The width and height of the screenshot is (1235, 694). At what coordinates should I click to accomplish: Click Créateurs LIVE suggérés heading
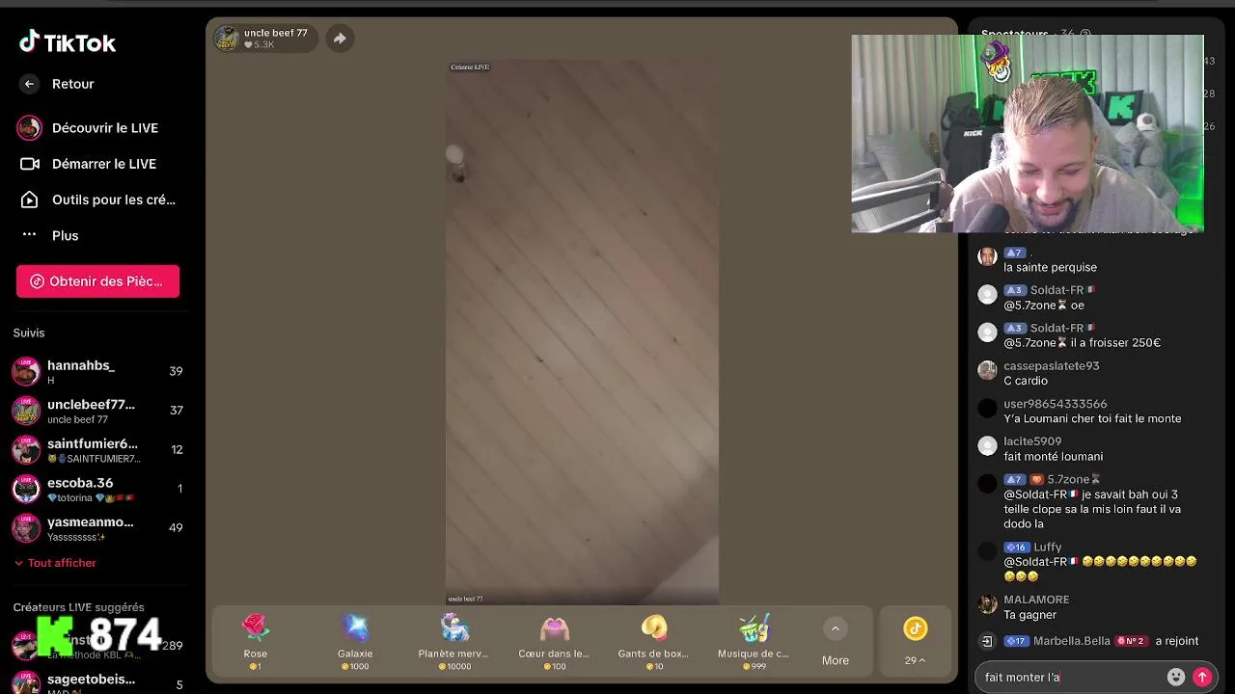[x=78, y=607]
